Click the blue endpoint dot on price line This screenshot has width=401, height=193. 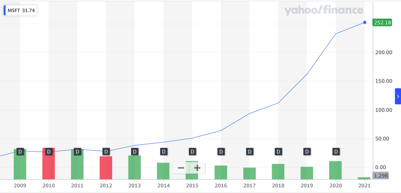365,23
